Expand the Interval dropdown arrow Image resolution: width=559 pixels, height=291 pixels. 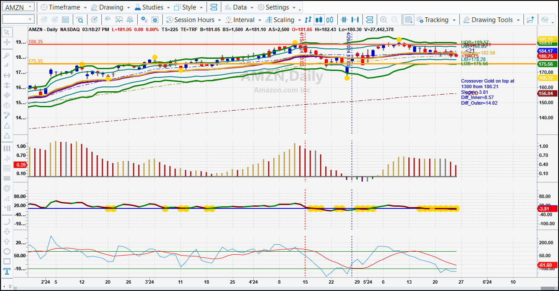[x=259, y=20]
